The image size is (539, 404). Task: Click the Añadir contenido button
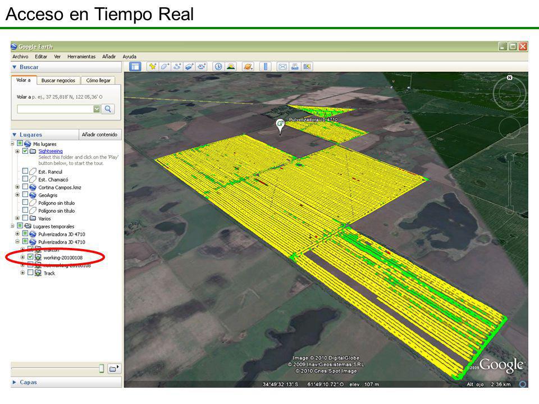[100, 135]
